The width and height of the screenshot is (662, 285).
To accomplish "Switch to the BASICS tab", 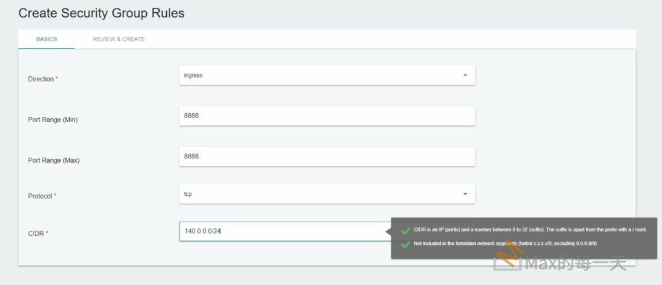I will coord(47,39).
